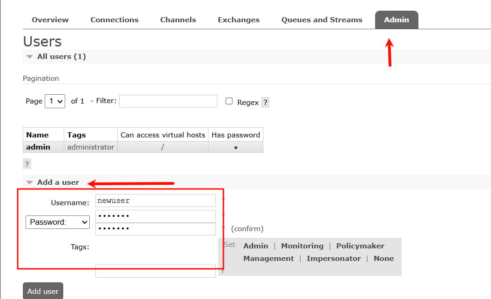Choose the Impersonator tag
Screen dimensions: 491x299
[x=333, y=259]
